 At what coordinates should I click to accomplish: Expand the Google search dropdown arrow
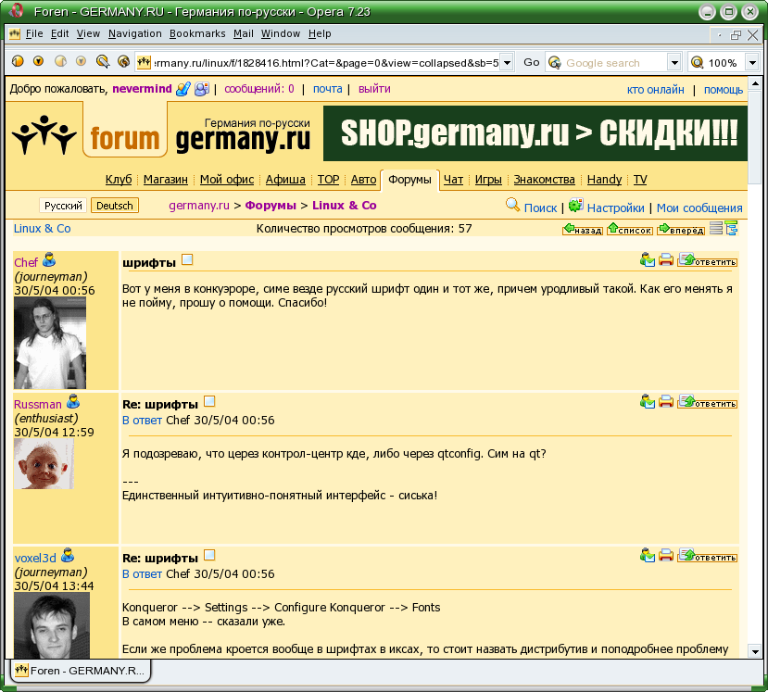click(674, 63)
